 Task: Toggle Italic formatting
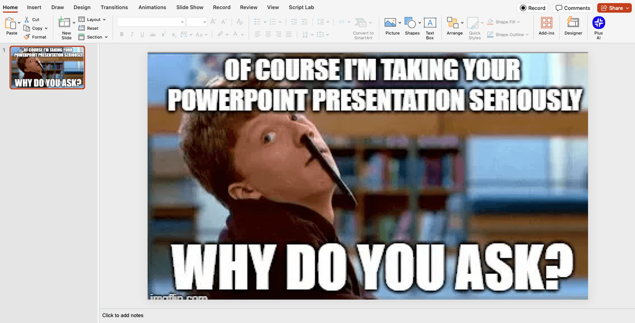click(133, 35)
